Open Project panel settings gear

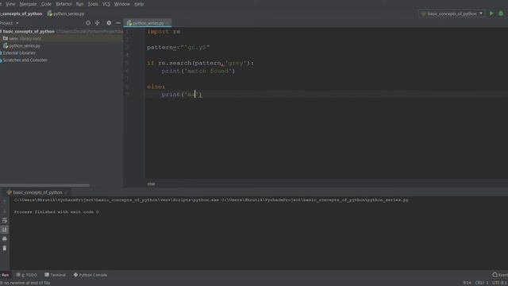(x=109, y=23)
